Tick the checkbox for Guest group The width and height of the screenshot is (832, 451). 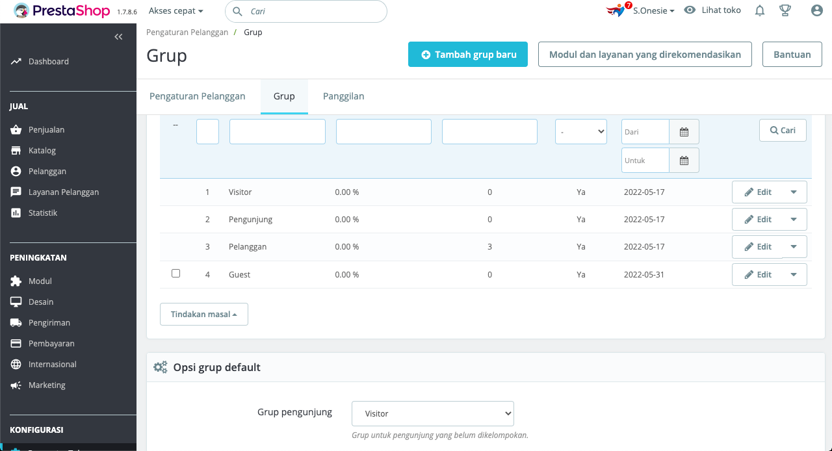point(175,274)
